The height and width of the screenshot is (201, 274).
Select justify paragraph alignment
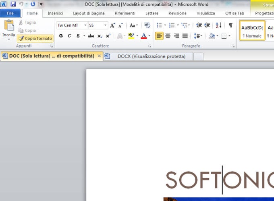(x=185, y=36)
